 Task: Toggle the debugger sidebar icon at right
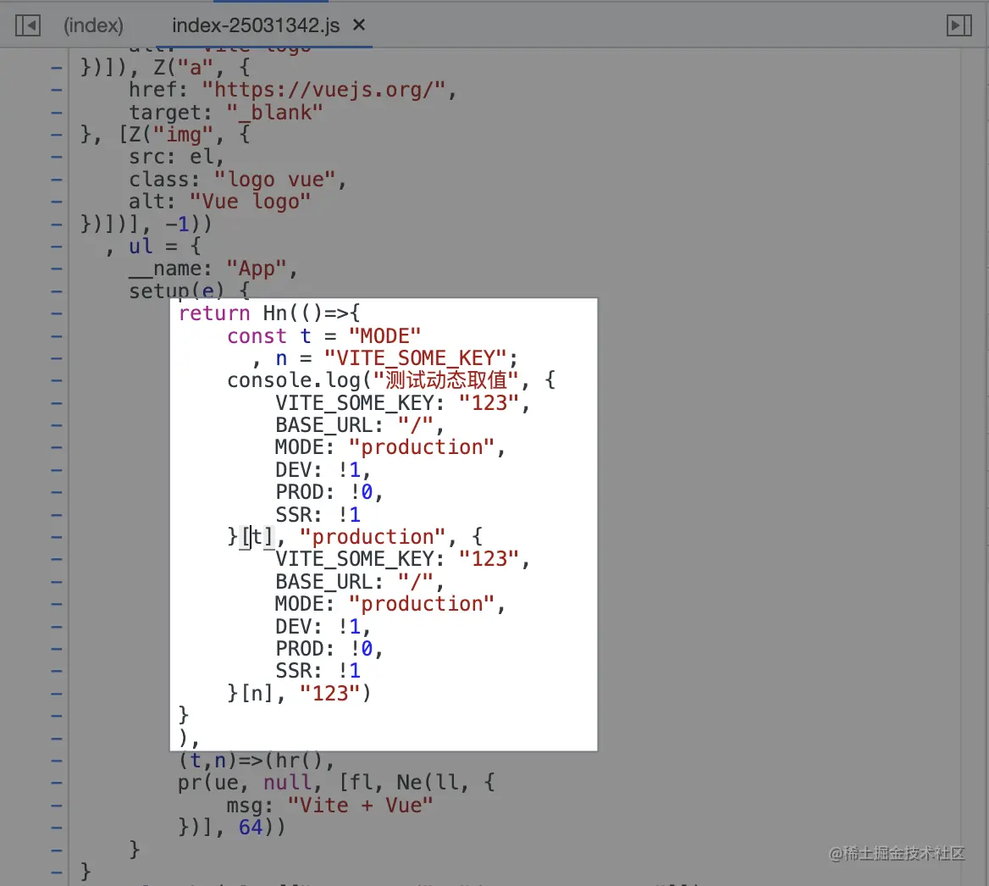[x=959, y=25]
